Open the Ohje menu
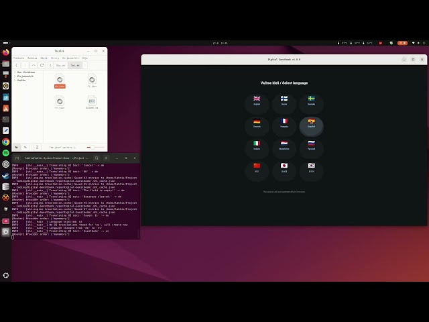 point(85,58)
